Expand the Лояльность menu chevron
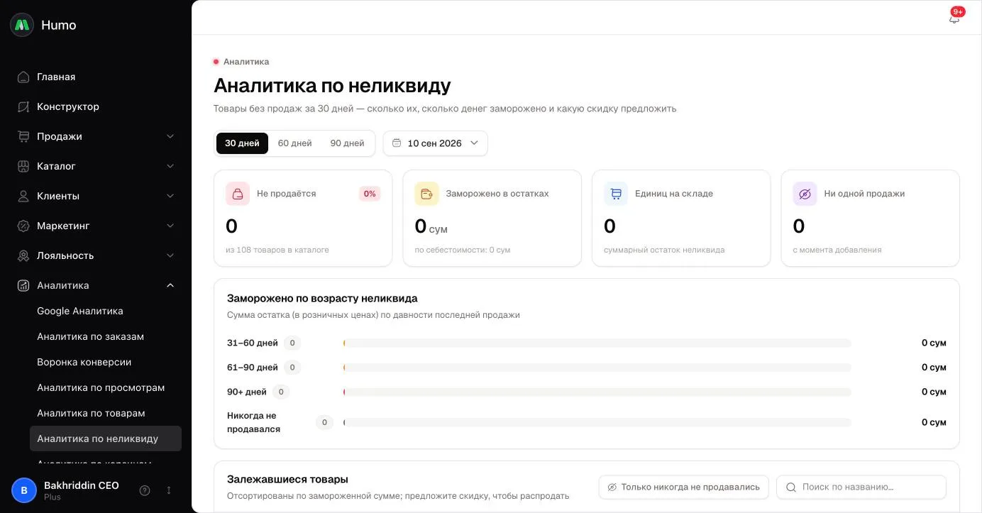This screenshot has height=513, width=982. tap(170, 255)
